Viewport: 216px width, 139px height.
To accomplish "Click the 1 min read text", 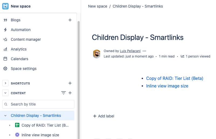I will coord(167,56).
